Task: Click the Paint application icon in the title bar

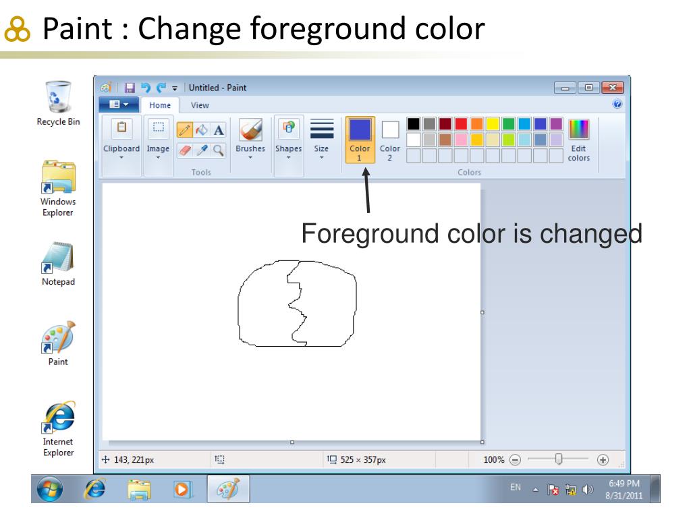Action: tap(106, 88)
